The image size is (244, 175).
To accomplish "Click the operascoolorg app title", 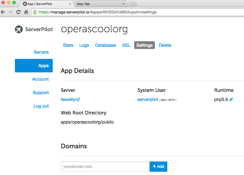I will coord(94,29).
